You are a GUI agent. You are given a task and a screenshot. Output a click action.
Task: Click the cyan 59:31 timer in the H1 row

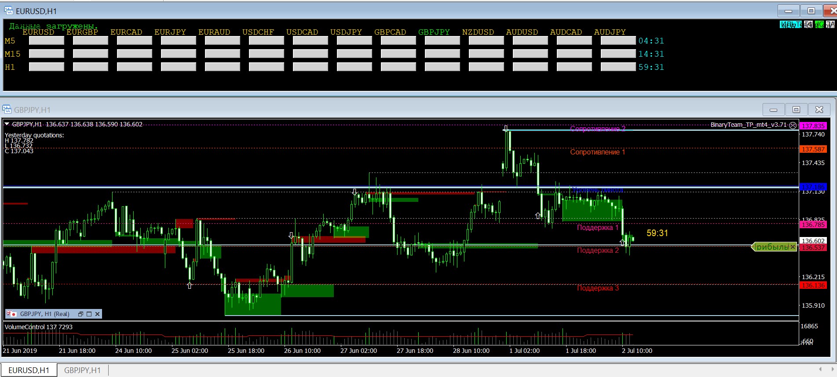coord(651,67)
